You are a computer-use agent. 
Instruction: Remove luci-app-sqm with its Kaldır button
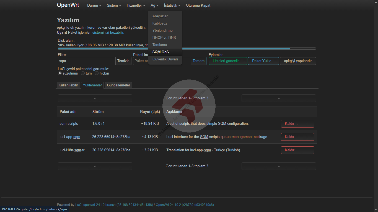click(x=297, y=137)
